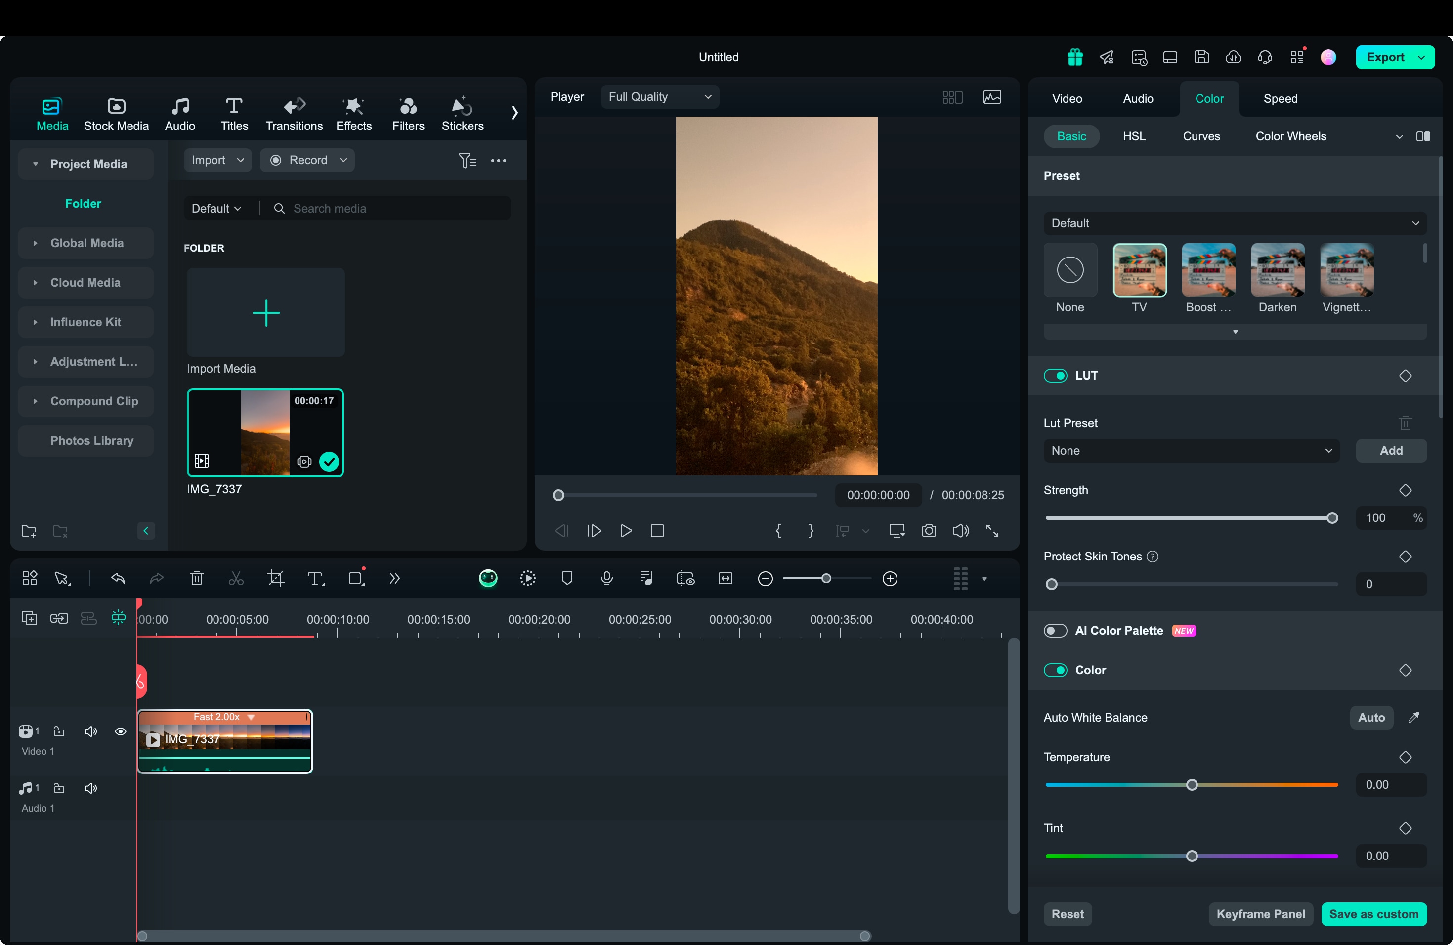Viewport: 1453px width, 945px height.
Task: Open the Effects panel
Action: (353, 114)
